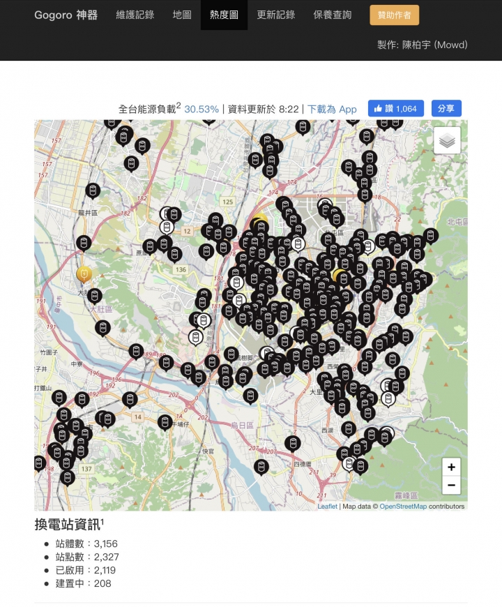
Task: Open the Gogoro 神器 home link
Action: click(x=66, y=15)
